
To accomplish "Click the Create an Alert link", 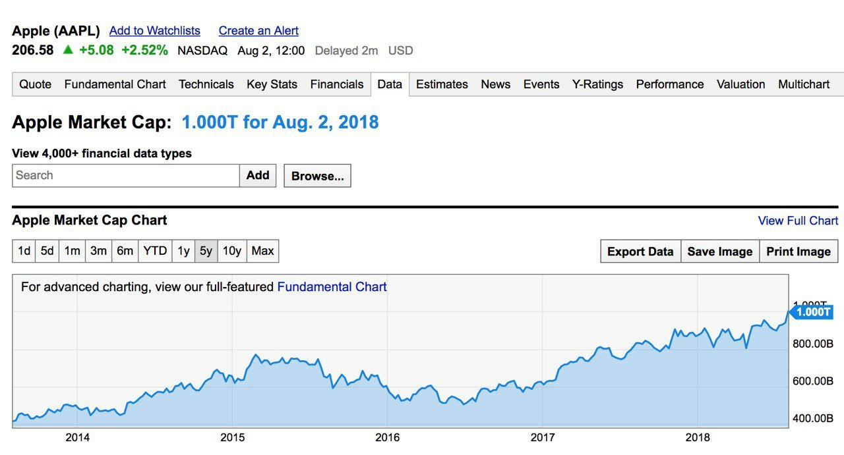I will [258, 31].
